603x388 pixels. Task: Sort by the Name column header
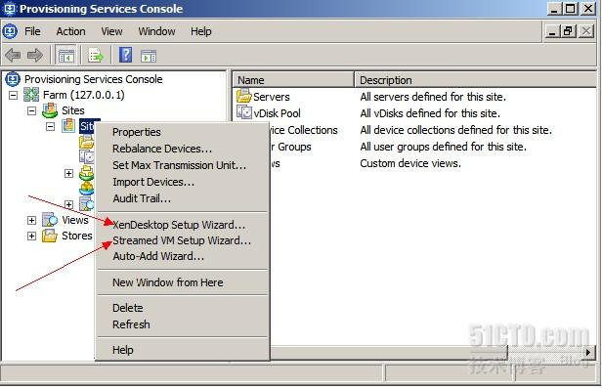click(293, 80)
